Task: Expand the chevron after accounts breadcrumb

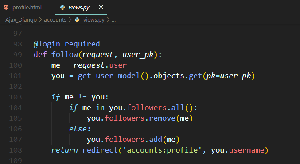Action: tap(70, 19)
